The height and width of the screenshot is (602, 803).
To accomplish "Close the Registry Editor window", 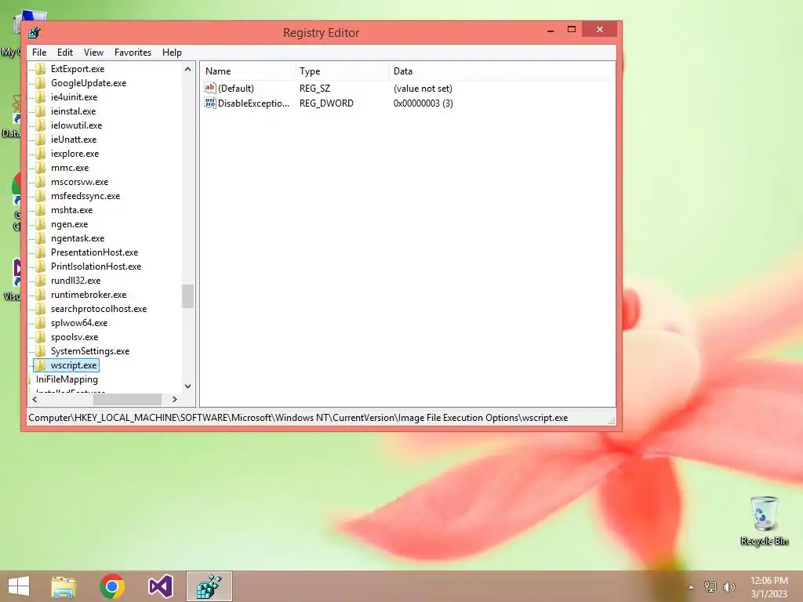I will (600, 30).
